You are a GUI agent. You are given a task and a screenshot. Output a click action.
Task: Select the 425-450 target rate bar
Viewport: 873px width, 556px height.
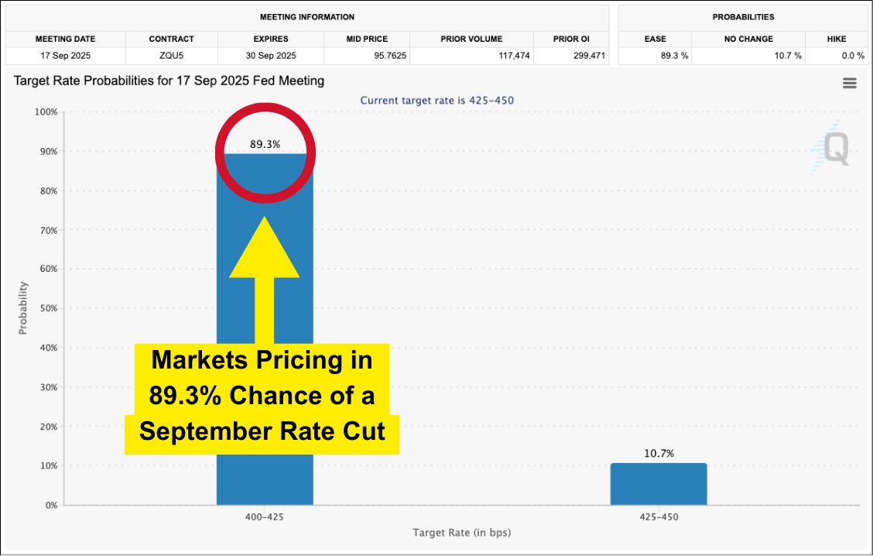pos(658,484)
